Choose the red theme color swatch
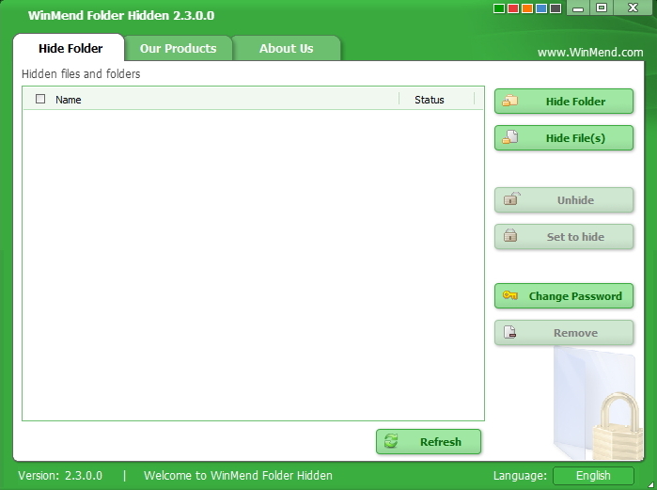657x490 pixels. click(513, 8)
